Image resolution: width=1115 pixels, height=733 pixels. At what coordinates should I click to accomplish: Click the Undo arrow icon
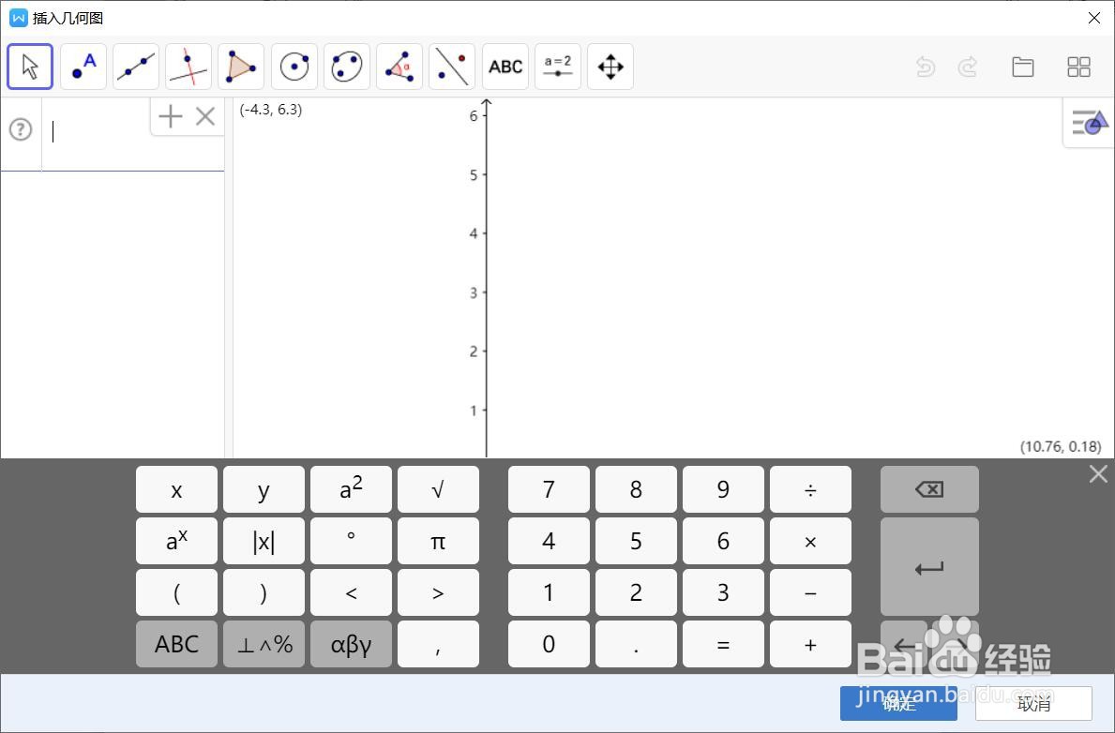click(x=926, y=67)
